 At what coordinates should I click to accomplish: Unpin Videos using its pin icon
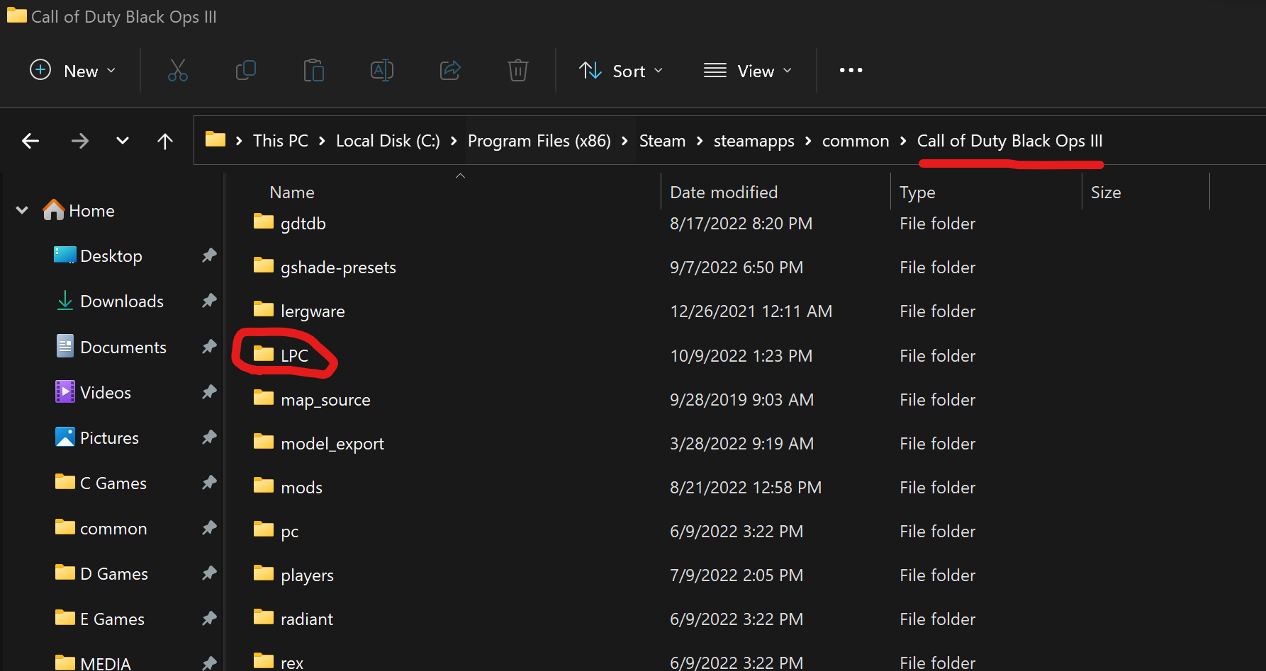209,392
